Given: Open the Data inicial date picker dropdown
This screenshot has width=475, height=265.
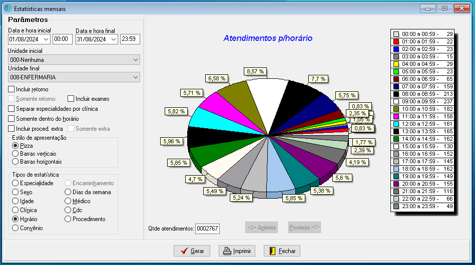Looking at the screenshot, I should tap(46, 39).
